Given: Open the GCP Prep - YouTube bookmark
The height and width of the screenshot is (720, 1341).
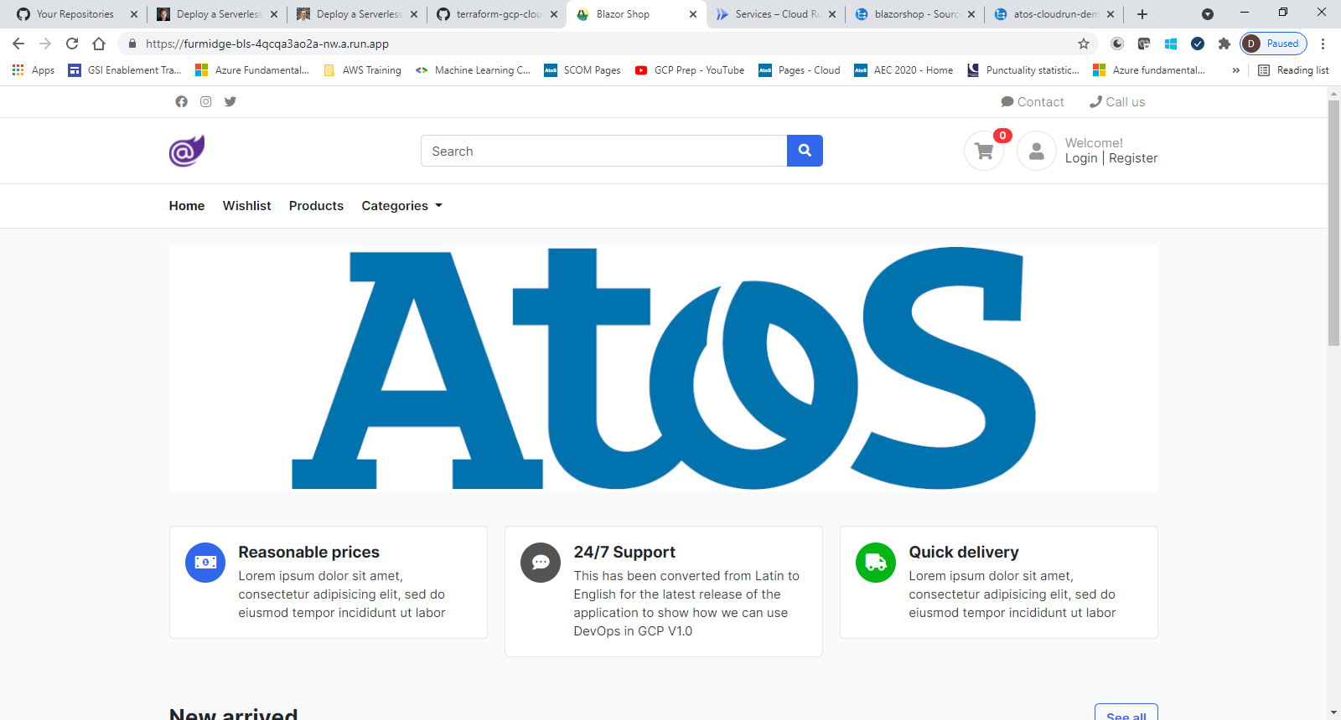Looking at the screenshot, I should 690,70.
